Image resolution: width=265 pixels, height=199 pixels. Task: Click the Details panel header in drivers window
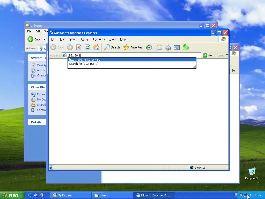(37, 122)
